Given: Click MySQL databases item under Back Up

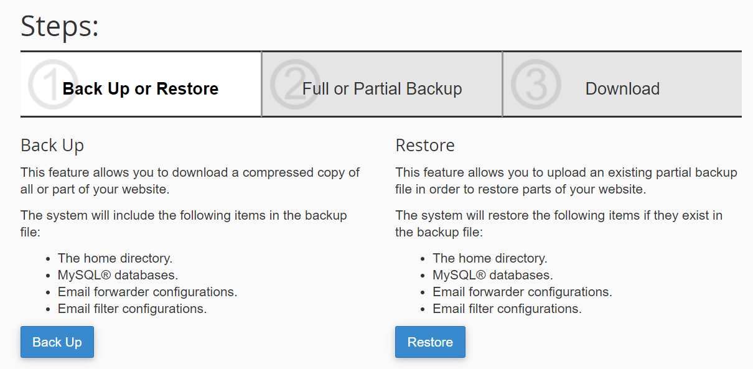Looking at the screenshot, I should click(118, 275).
